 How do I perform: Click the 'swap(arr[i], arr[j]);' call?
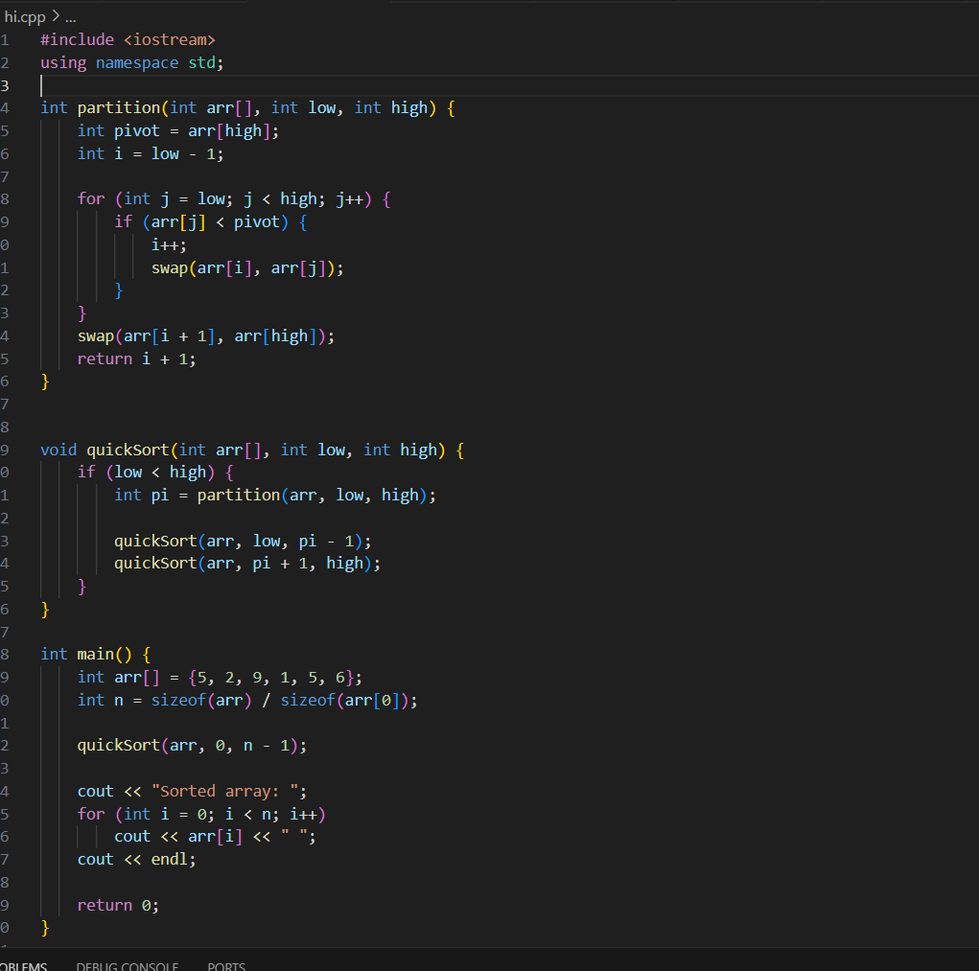tap(247, 268)
